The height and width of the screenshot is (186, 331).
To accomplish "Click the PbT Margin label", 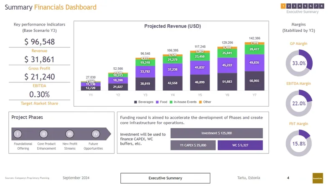I will (x=298, y=123).
